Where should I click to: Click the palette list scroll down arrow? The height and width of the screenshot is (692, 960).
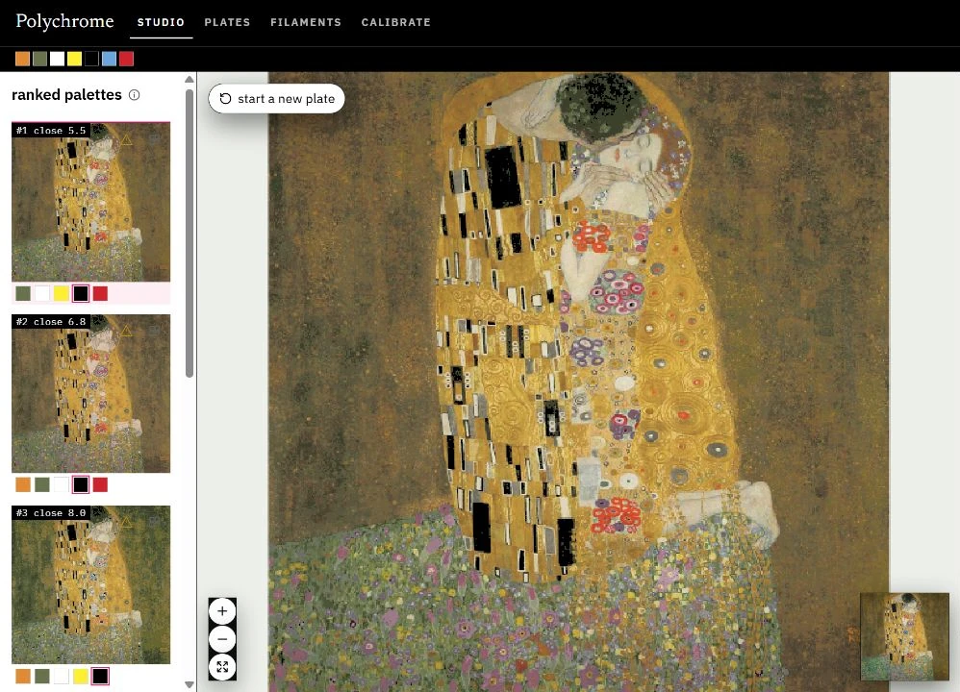pos(189,684)
